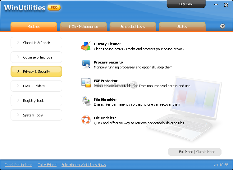233x170 pixels.
Task: Click the Buy Now button
Action: pyautogui.click(x=186, y=4)
